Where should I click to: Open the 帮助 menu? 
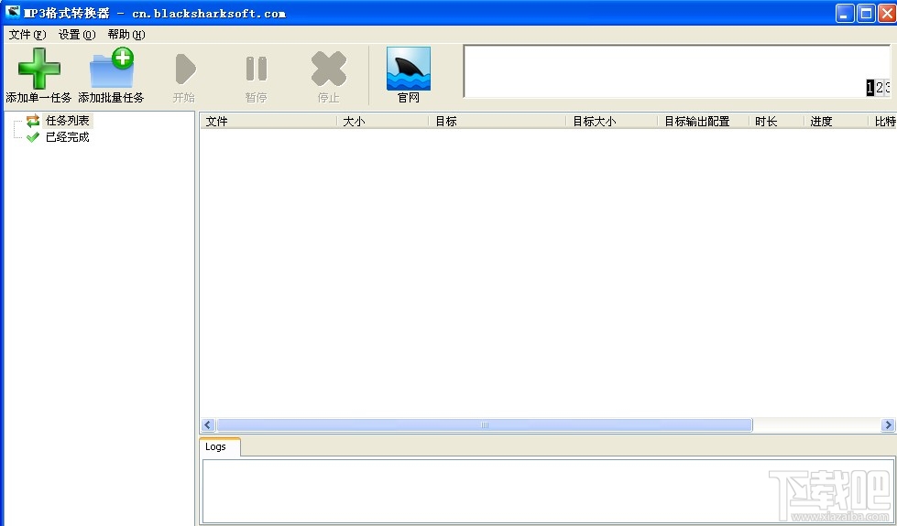tap(126, 34)
